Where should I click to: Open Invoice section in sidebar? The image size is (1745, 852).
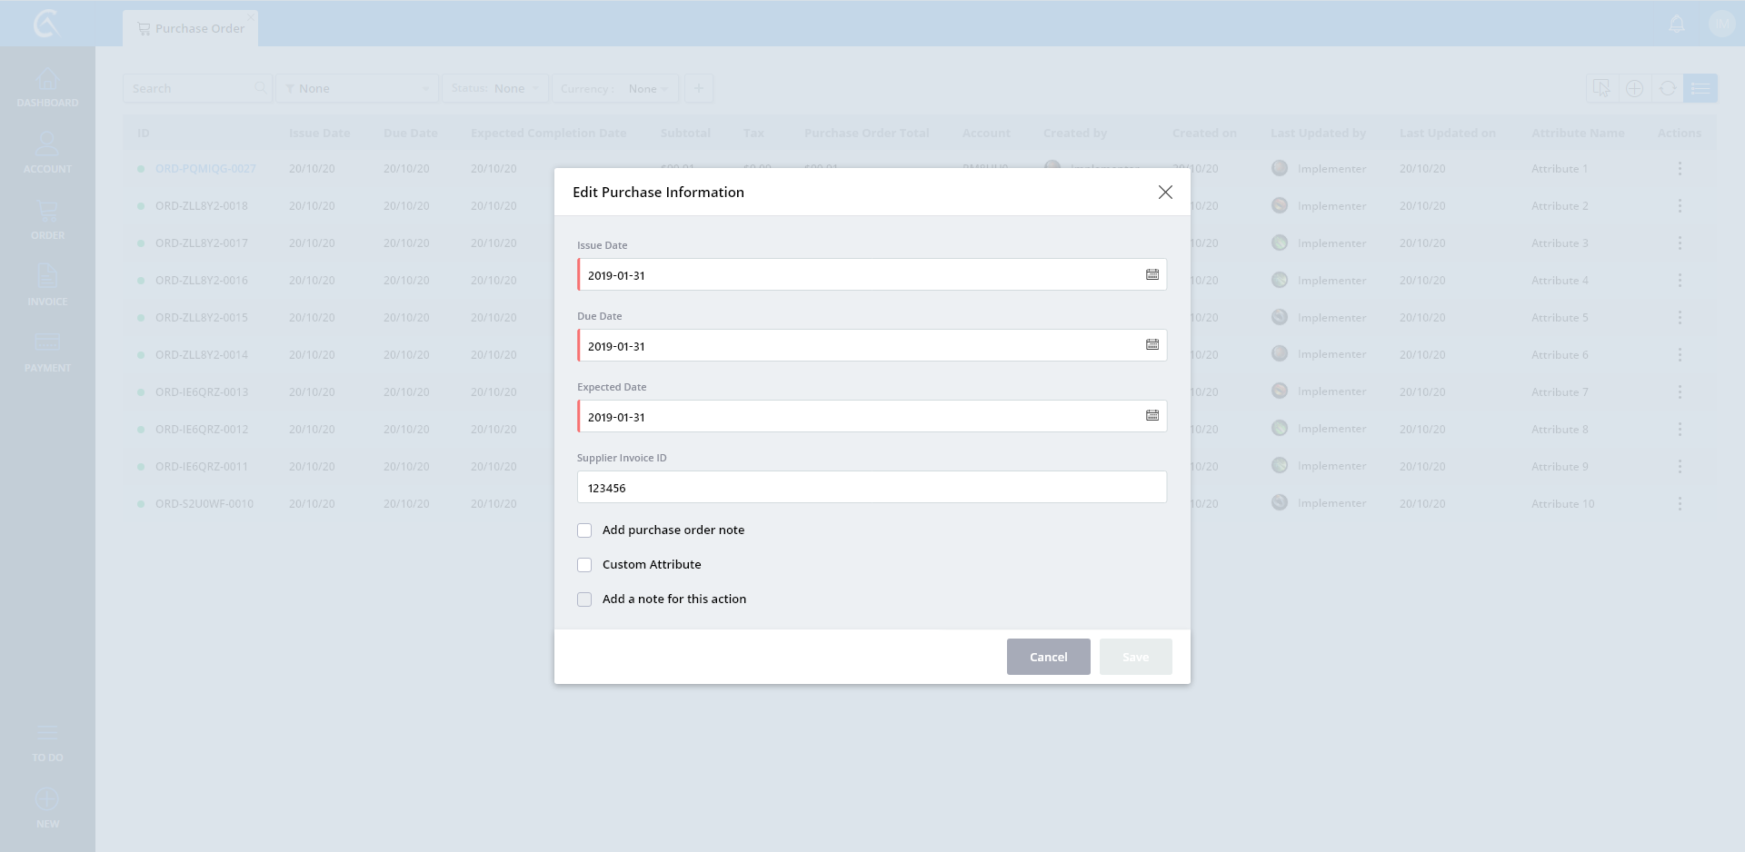47,285
